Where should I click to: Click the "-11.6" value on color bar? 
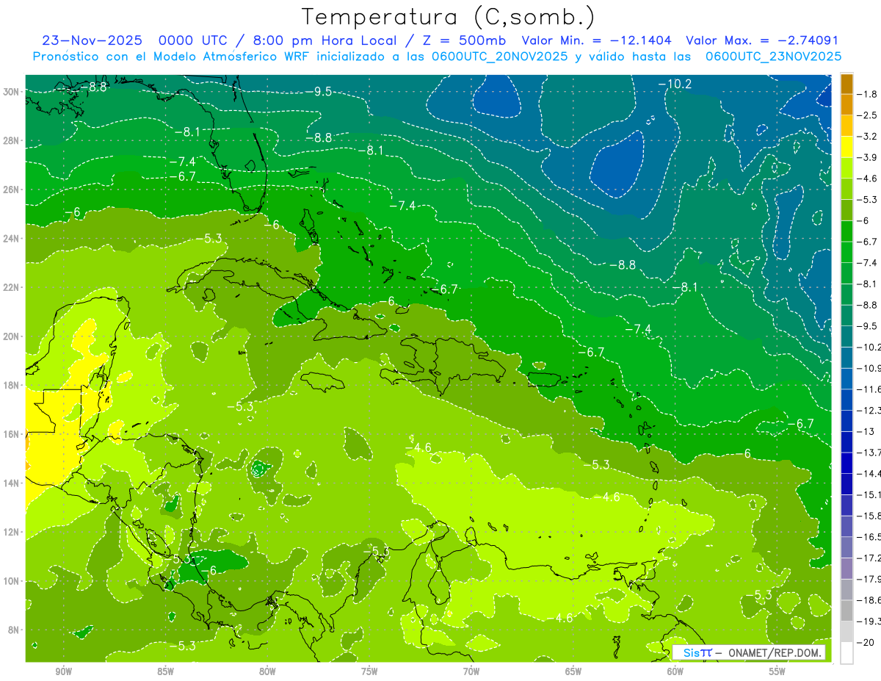[869, 389]
